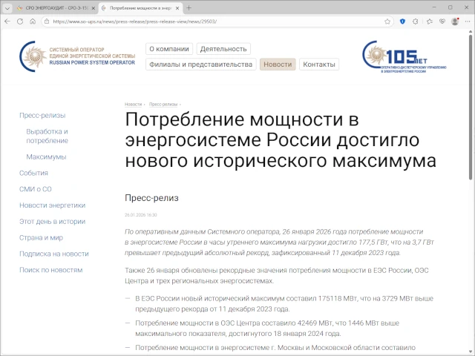Open Филиалы и представительства menu
The height and width of the screenshot is (356, 475).
(x=201, y=65)
